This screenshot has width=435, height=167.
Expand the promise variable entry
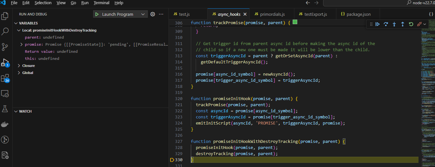click(21, 44)
